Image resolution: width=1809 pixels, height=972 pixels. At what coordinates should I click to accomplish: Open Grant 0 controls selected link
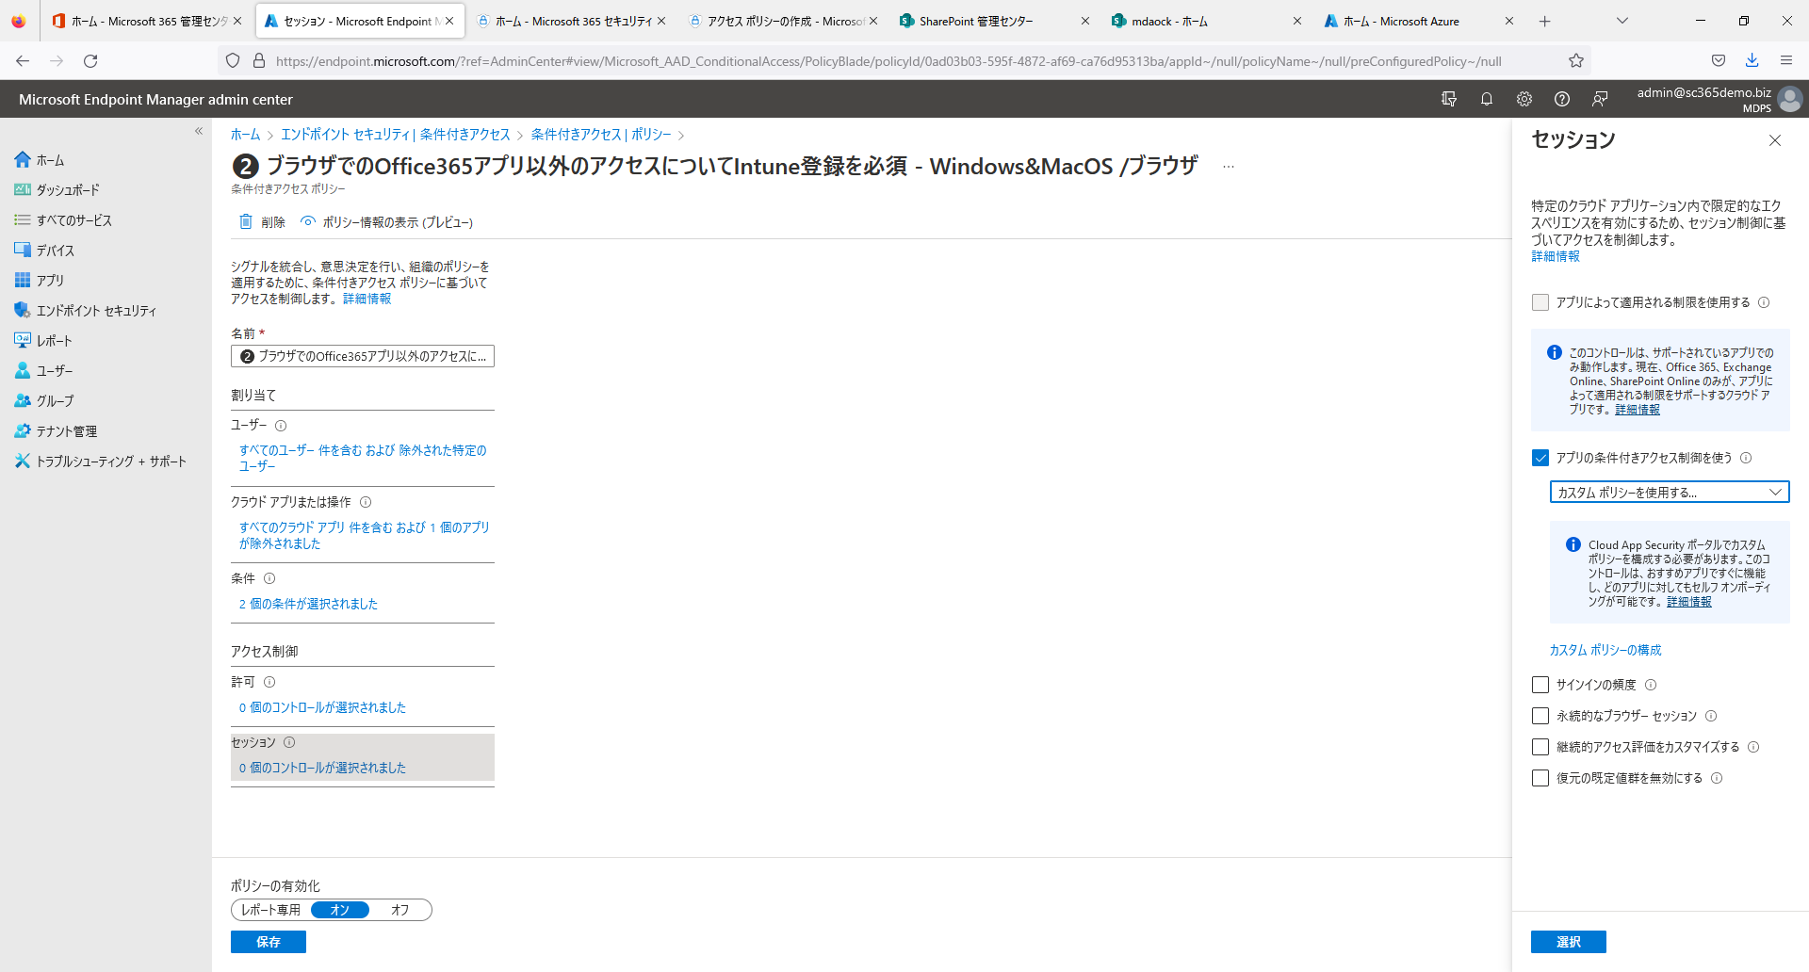[322, 707]
